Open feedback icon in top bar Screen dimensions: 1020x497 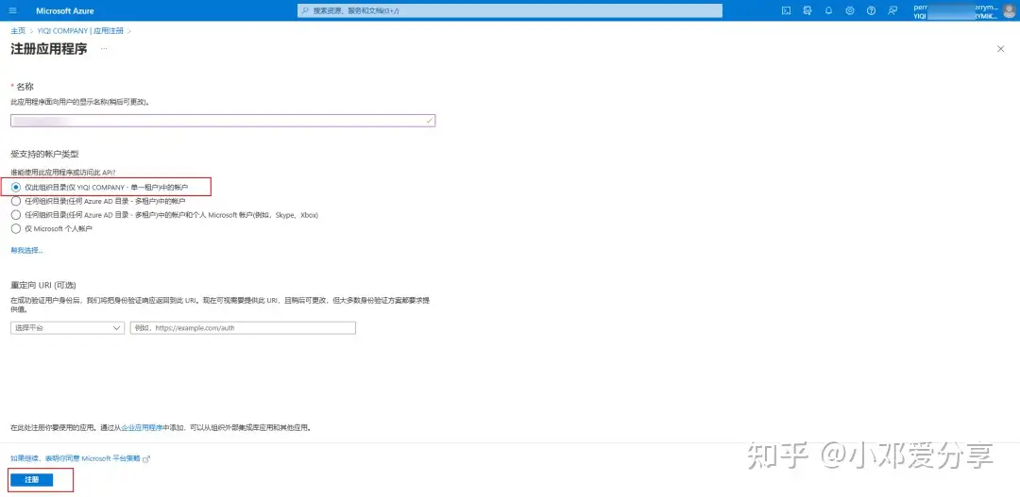tap(892, 10)
